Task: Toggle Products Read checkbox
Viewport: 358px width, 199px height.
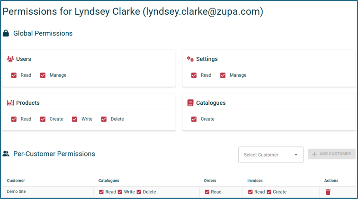Action: pyautogui.click(x=14, y=119)
